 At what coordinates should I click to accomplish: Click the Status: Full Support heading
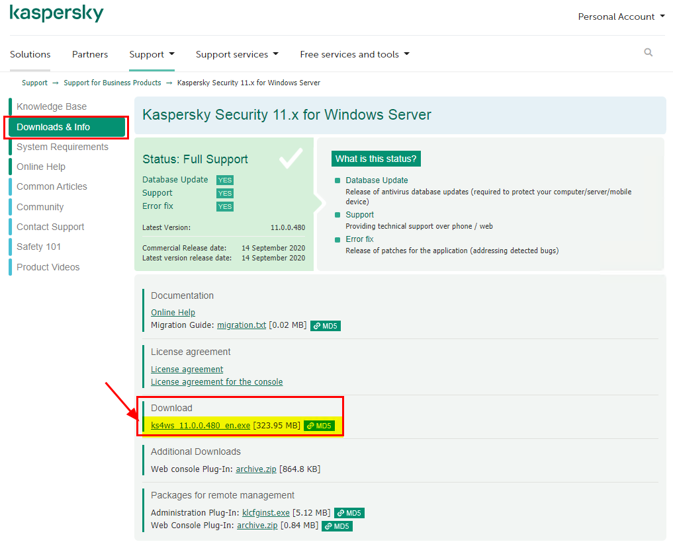pyautogui.click(x=195, y=159)
